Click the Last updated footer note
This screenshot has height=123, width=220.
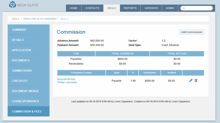pyautogui.click(x=131, y=102)
